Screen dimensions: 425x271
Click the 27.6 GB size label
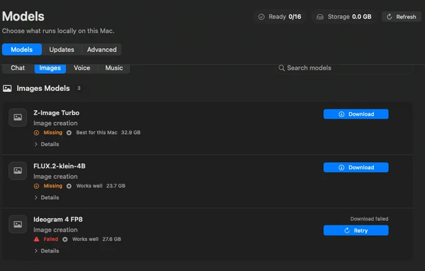click(x=112, y=239)
